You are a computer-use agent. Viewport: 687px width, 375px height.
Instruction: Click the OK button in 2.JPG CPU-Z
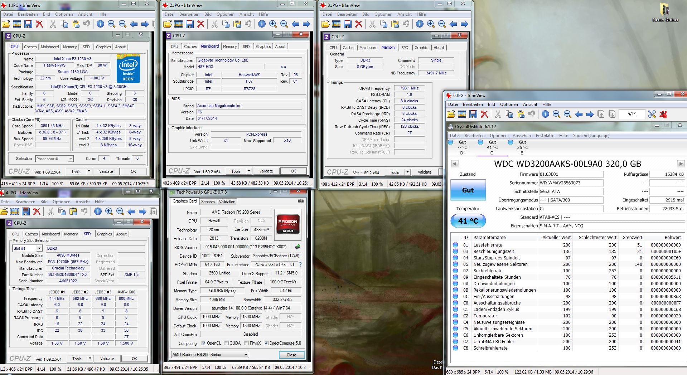[x=293, y=171]
